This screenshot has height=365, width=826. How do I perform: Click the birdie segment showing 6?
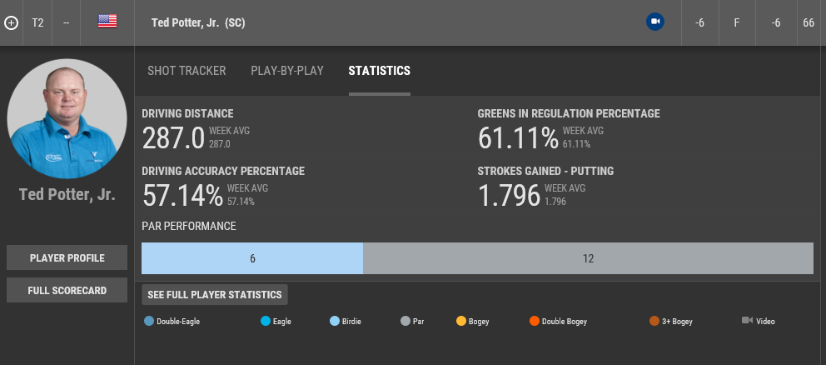(x=252, y=258)
